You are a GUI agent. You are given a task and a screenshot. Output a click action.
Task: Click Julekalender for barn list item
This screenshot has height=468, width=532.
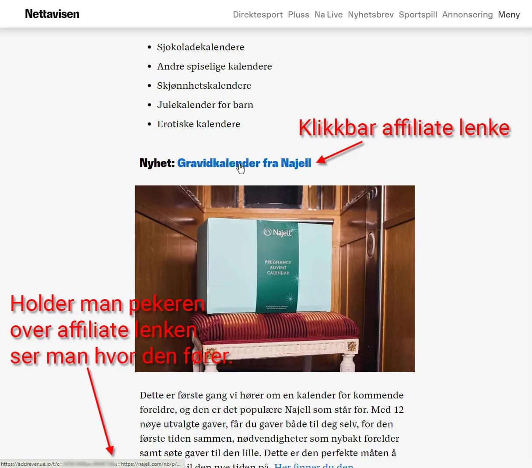(x=205, y=105)
